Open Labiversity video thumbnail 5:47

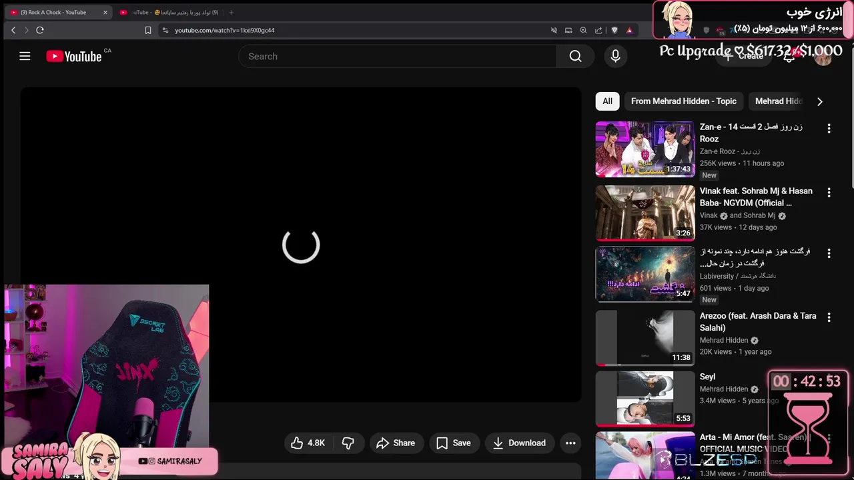645,274
